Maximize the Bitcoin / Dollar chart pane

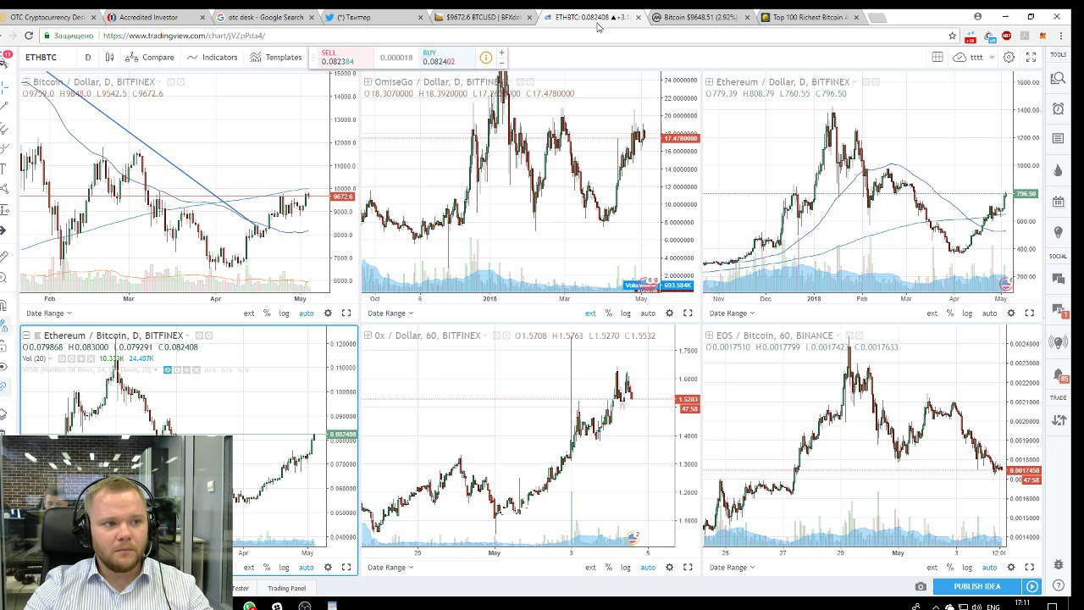pos(346,313)
